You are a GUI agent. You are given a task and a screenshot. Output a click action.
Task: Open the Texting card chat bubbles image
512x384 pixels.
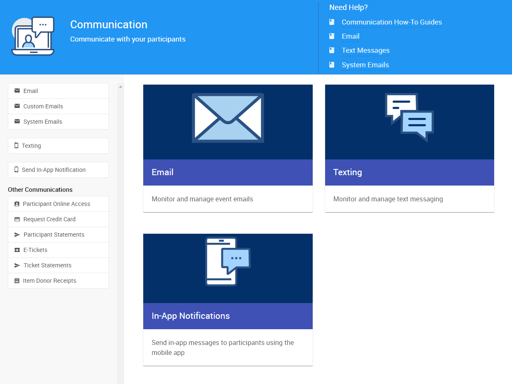point(409,117)
